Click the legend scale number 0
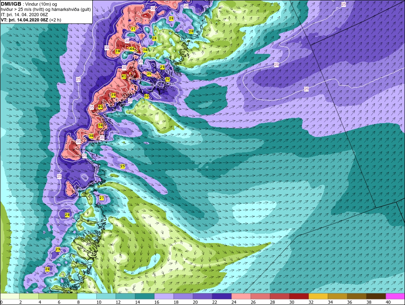 pos(1,302)
